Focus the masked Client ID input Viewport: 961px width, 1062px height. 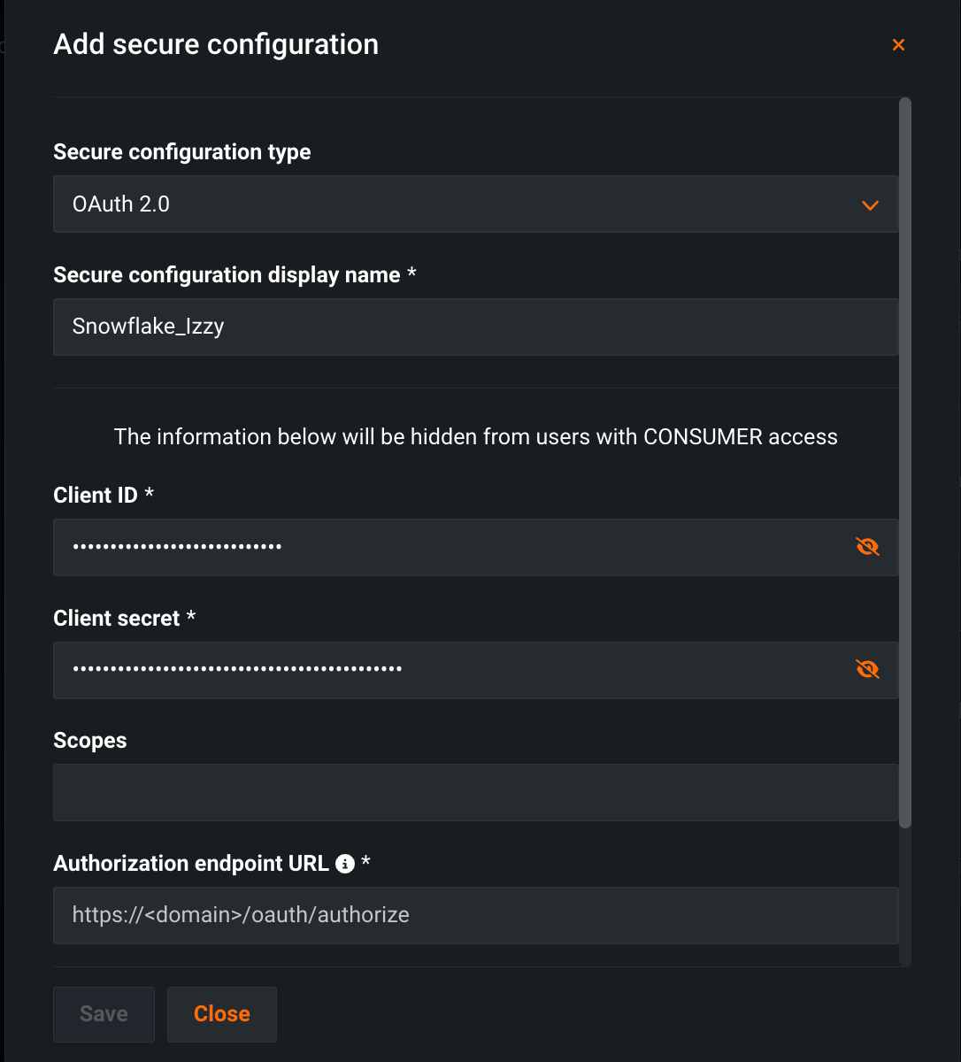(x=442, y=547)
